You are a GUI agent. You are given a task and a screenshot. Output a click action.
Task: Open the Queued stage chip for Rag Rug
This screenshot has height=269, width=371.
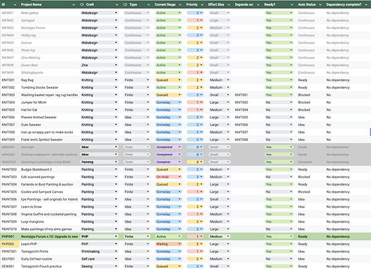point(167,80)
